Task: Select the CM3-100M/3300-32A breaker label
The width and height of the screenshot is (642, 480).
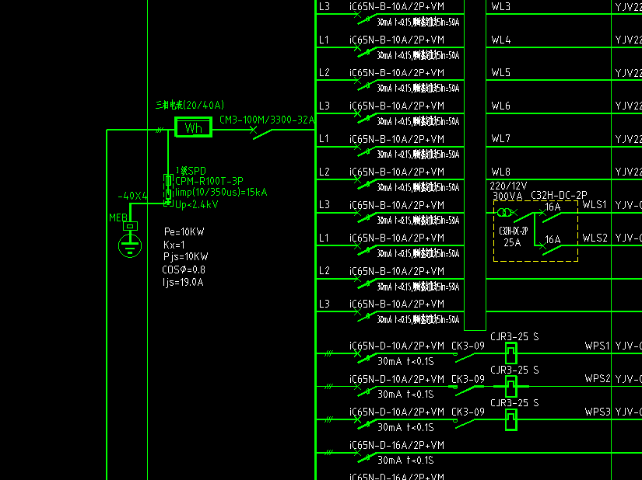Action: click(x=267, y=120)
